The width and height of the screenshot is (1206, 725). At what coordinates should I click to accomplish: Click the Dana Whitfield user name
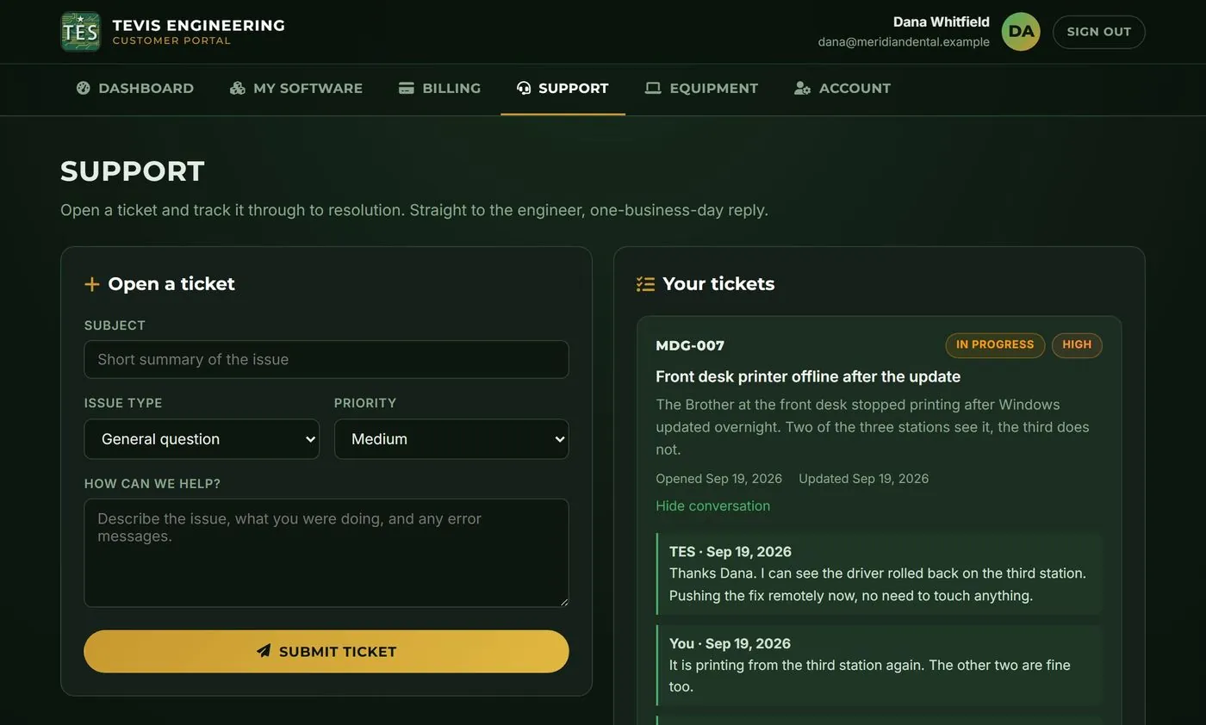(942, 22)
